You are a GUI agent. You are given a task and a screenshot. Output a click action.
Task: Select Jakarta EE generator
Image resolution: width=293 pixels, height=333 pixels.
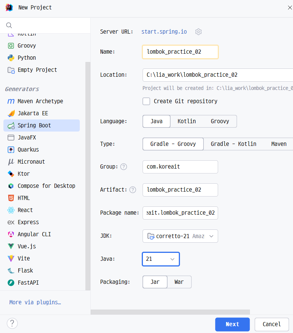coord(42,113)
